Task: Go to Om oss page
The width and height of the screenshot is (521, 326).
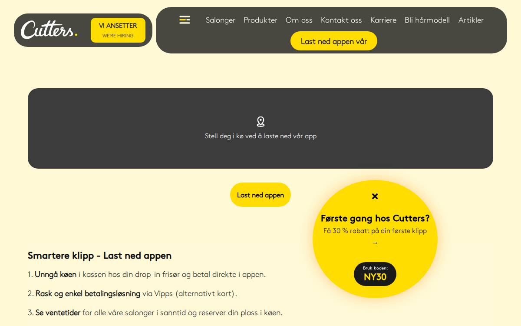Action: tap(299, 20)
